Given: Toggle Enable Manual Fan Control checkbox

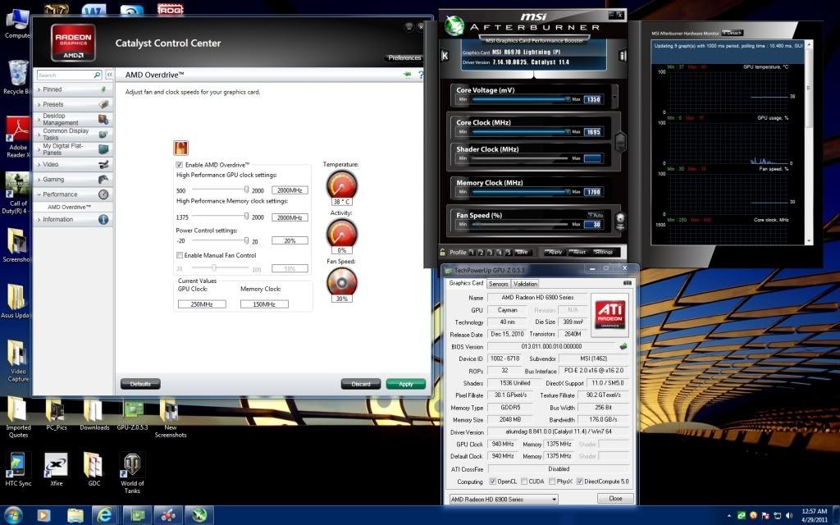Looking at the screenshot, I should (x=180, y=256).
